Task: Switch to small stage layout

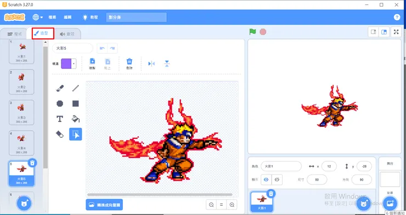Action: pos(374,32)
